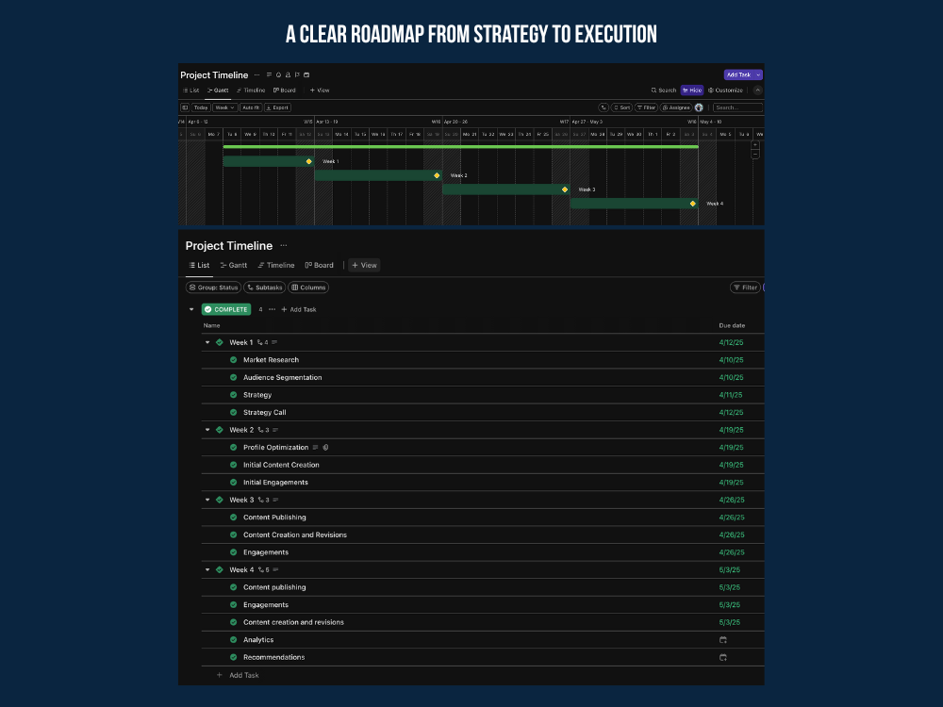The image size is (943, 707).
Task: Open the Assignee filter in Gantt toolbar
Action: pos(676,107)
